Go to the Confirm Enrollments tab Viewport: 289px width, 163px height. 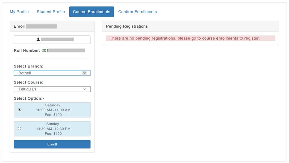click(138, 12)
